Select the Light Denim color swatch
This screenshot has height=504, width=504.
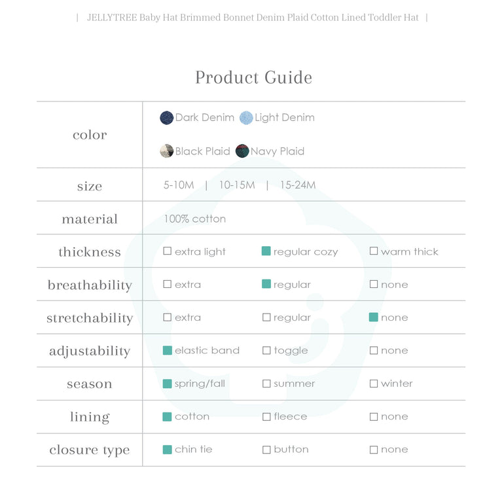246,118
